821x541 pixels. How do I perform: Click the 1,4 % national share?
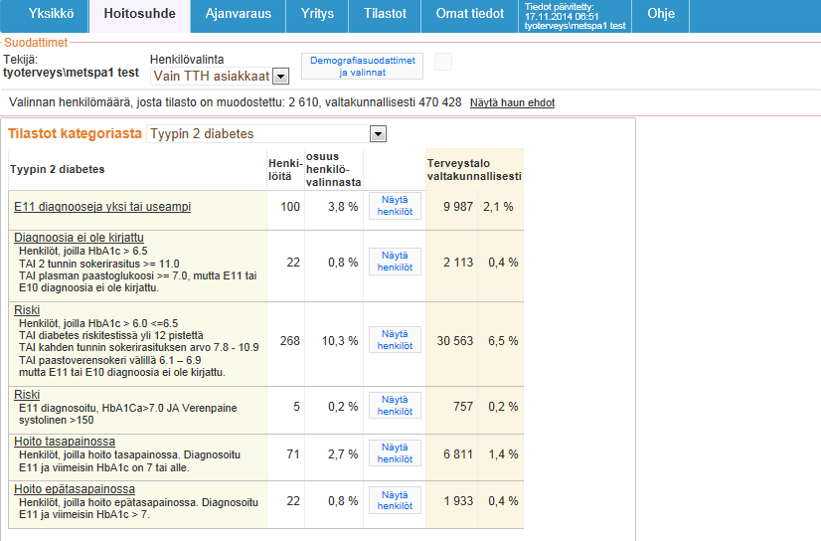coord(503,454)
